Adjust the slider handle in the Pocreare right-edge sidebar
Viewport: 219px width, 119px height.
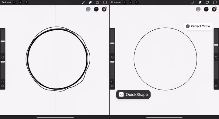pos(216,45)
